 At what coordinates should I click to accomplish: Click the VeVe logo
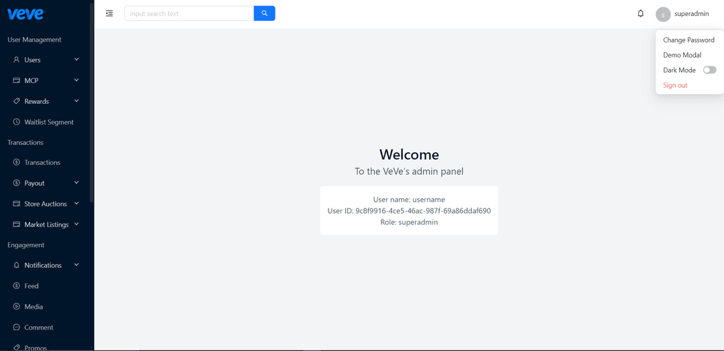pyautogui.click(x=25, y=14)
